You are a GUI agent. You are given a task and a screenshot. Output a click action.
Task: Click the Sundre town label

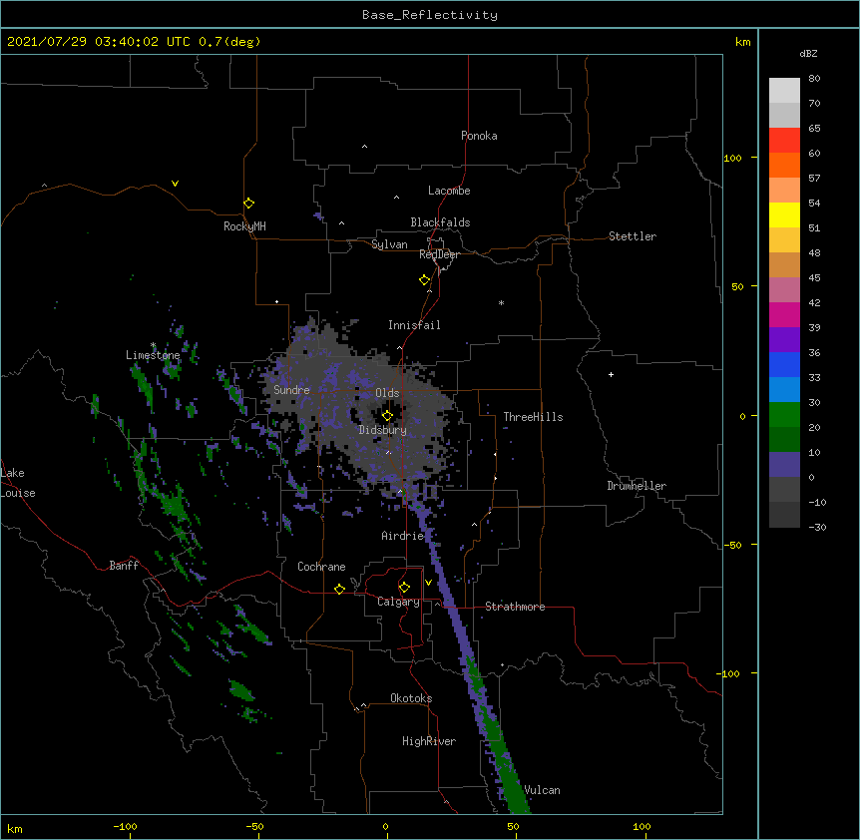pos(291,390)
